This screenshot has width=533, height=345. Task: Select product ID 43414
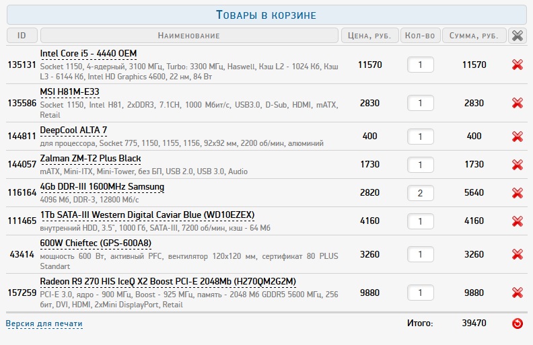point(22,254)
